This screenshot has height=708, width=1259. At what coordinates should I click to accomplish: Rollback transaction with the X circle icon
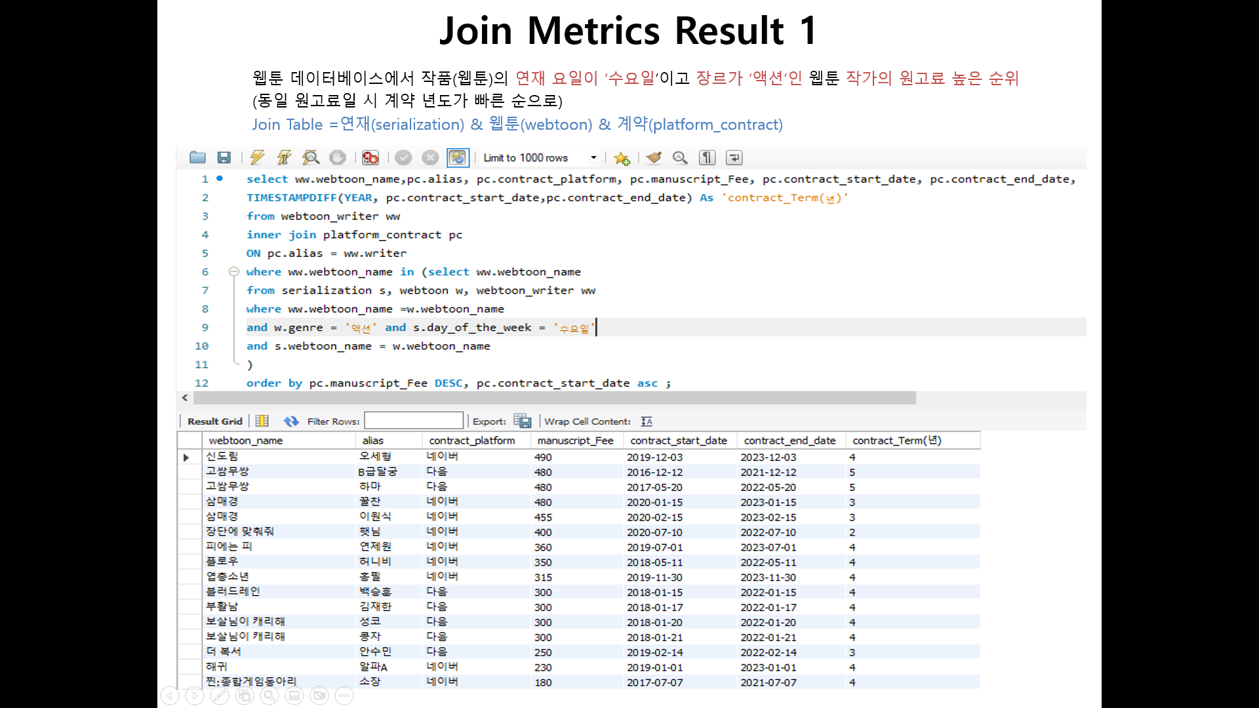pos(430,157)
